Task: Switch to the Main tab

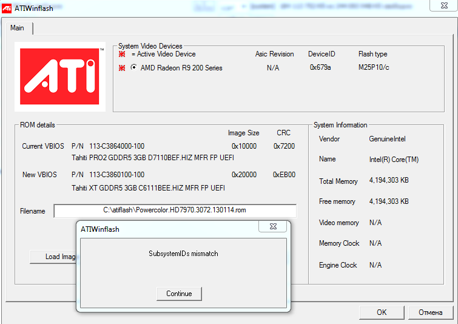Action: [17, 28]
